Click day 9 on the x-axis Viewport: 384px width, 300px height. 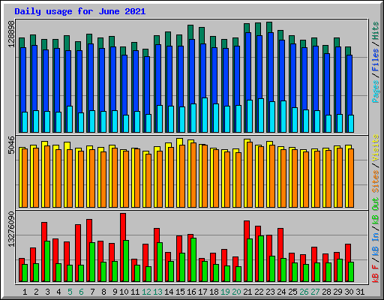click(x=115, y=292)
